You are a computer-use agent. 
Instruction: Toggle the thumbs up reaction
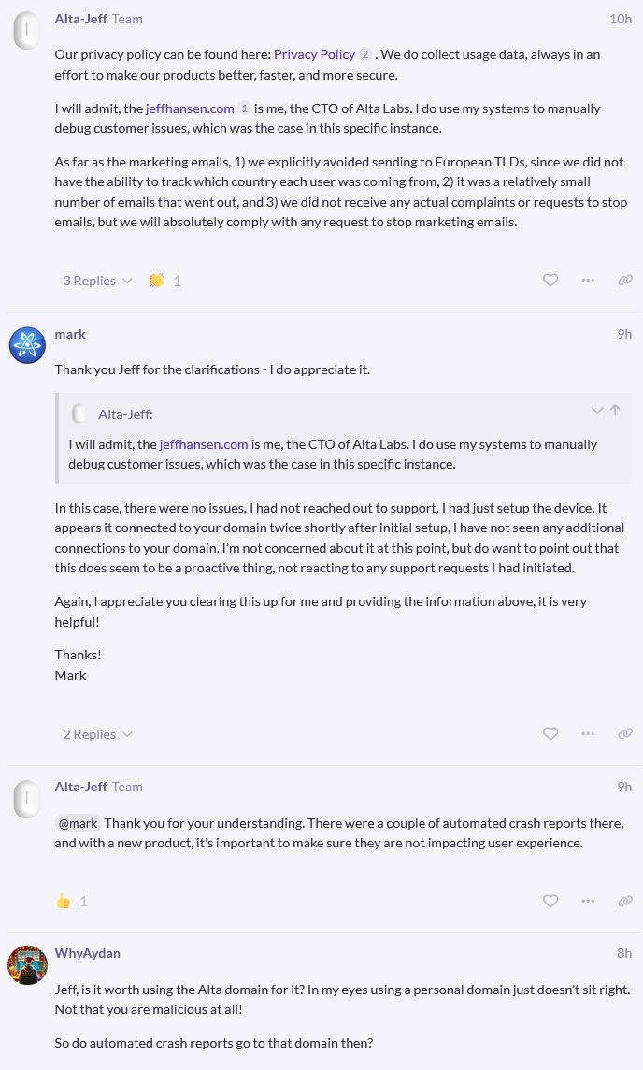[x=64, y=901]
